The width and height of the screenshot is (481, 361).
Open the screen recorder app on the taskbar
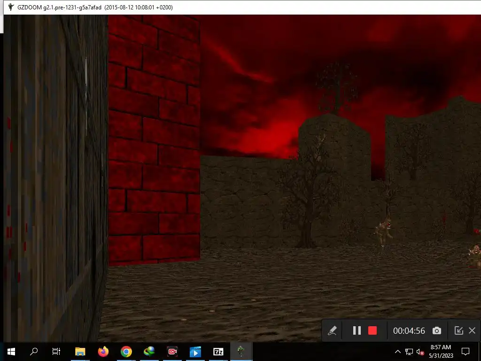coord(172,352)
